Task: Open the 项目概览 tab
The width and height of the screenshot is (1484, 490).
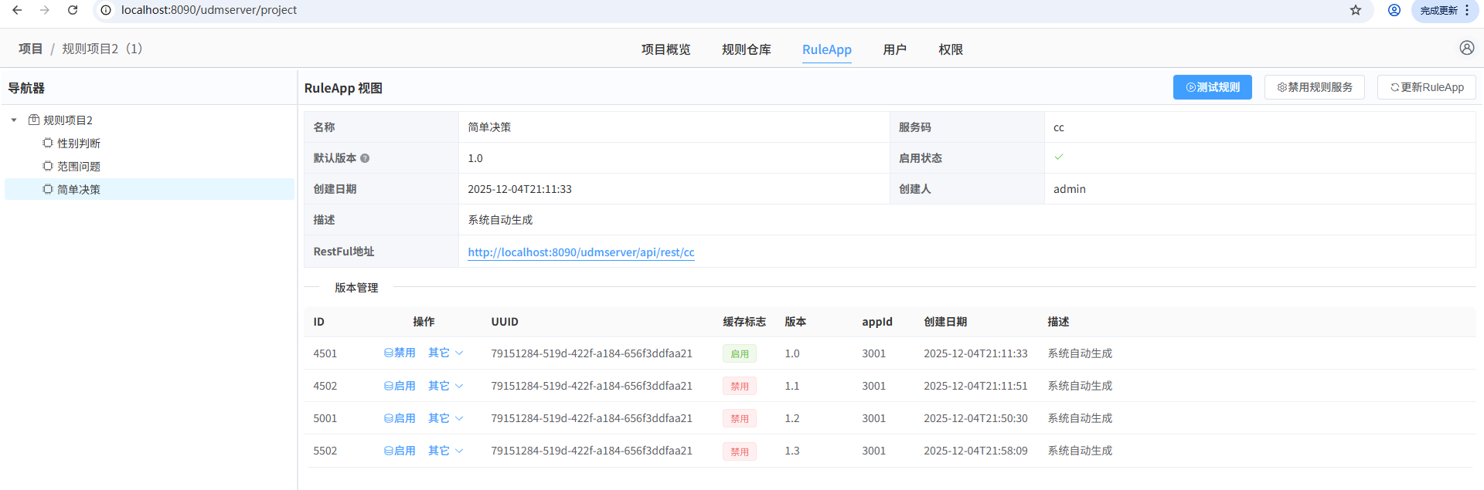Action: 665,49
